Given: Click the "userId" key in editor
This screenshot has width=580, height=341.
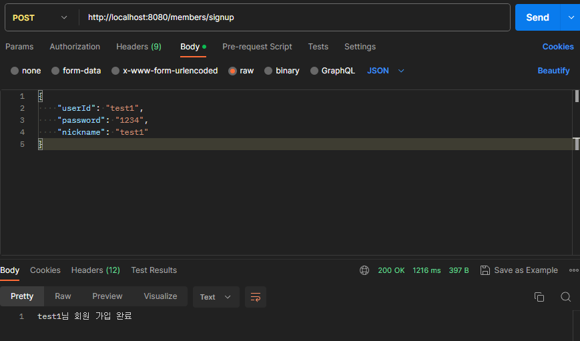Looking at the screenshot, I should 77,108.
